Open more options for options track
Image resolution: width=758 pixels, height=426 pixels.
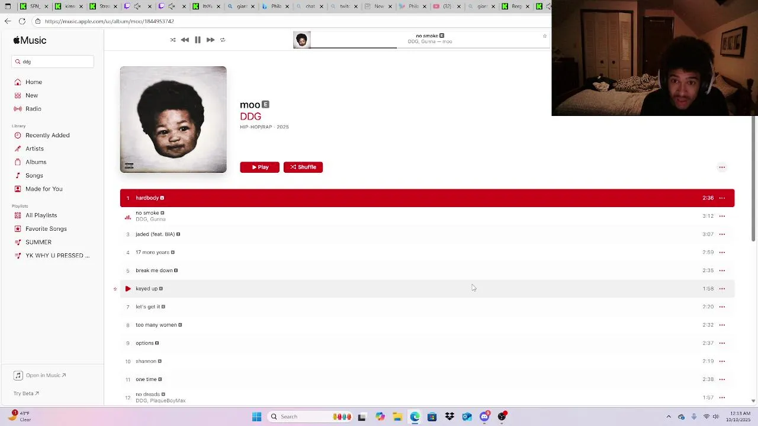(x=722, y=343)
